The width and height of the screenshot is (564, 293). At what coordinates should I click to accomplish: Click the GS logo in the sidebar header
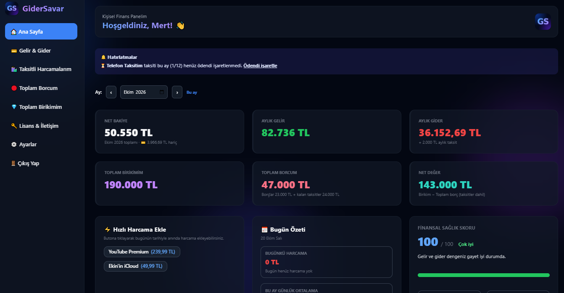(x=12, y=8)
